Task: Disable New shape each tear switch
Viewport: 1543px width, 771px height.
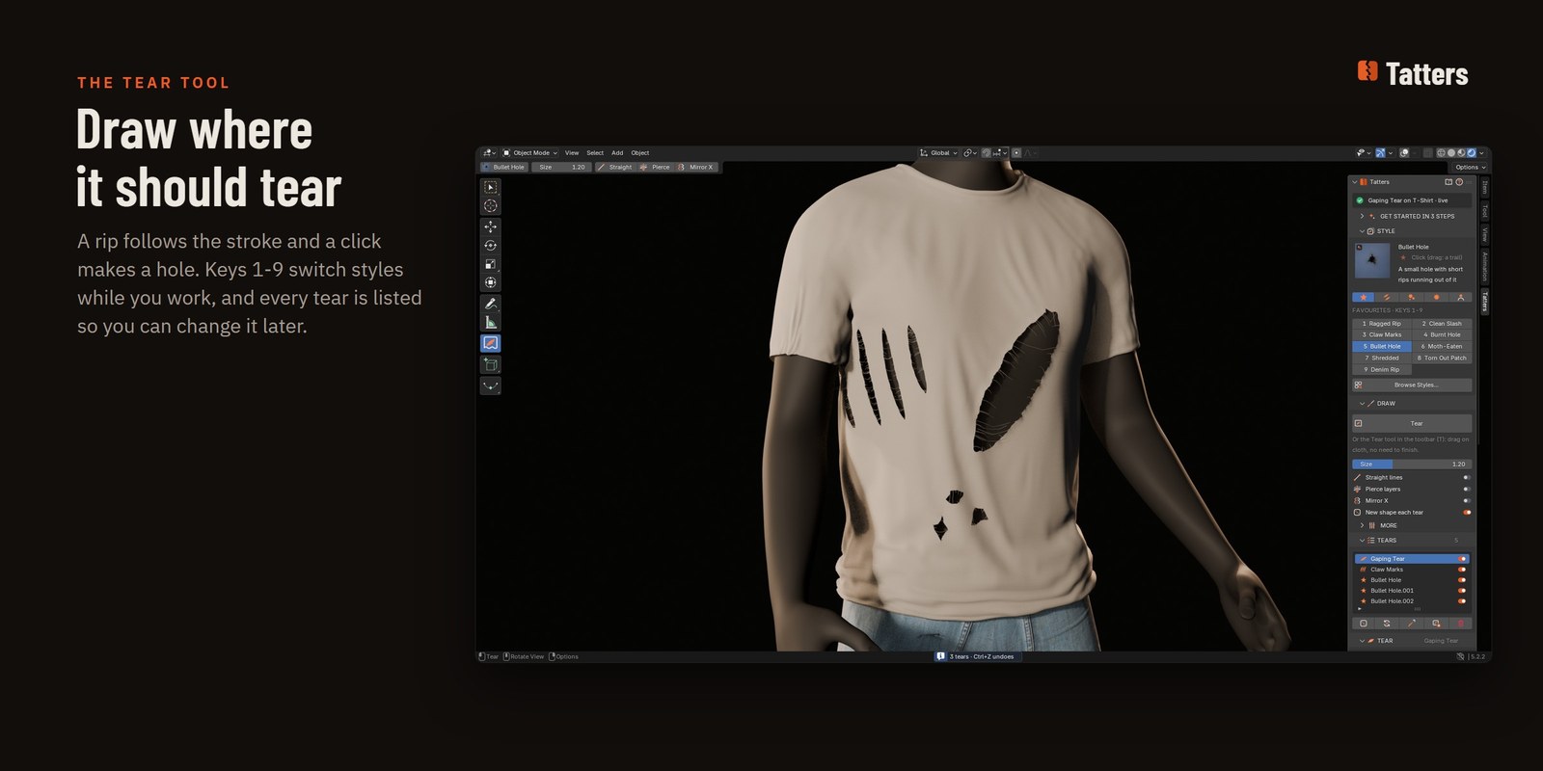Action: click(1466, 512)
